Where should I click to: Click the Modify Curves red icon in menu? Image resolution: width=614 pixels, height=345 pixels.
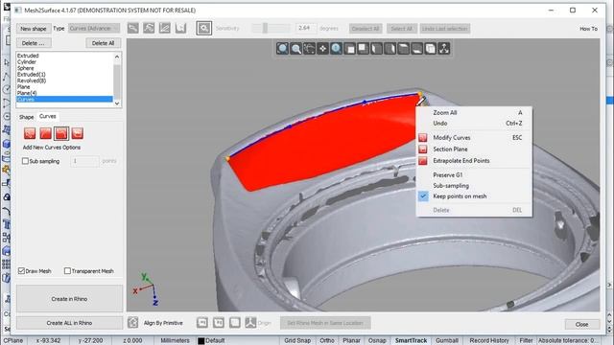(x=422, y=138)
